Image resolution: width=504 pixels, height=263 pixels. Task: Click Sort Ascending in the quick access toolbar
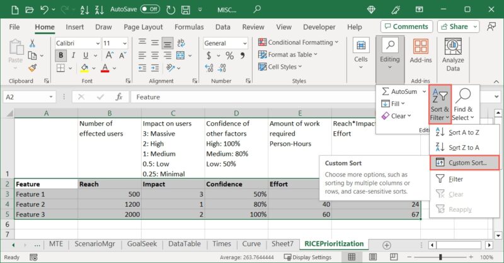[84, 9]
